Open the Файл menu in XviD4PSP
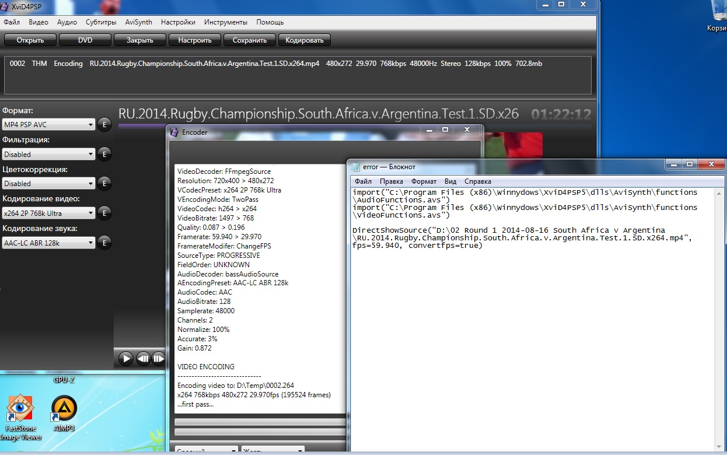 click(12, 22)
